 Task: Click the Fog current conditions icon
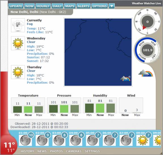(x=18, y=25)
